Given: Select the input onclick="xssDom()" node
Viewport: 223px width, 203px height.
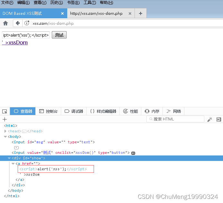Looking at the screenshot, I should pos(71,153).
